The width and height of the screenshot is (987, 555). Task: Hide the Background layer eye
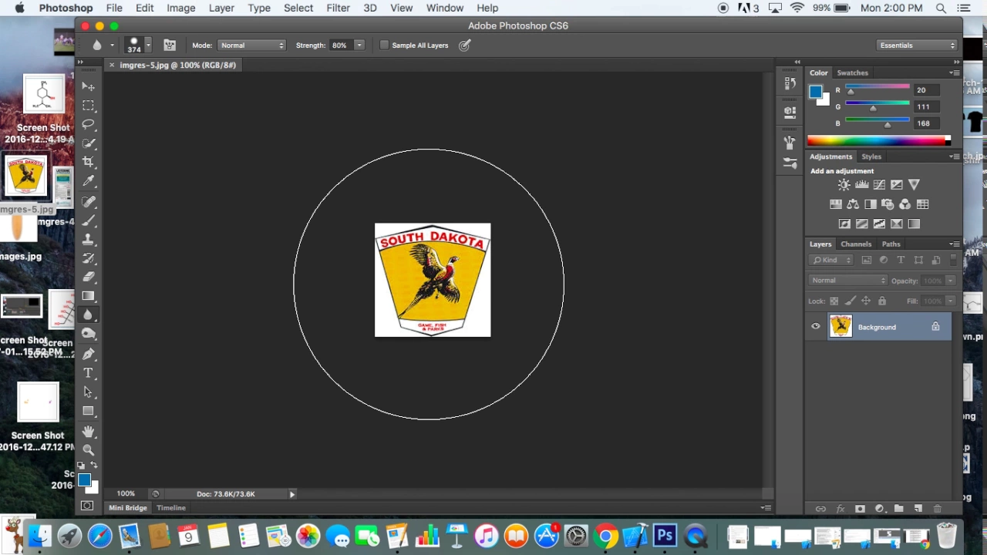pos(815,327)
